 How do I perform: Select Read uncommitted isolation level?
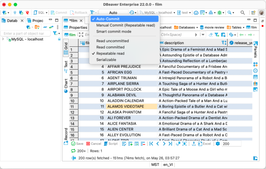(x=113, y=41)
